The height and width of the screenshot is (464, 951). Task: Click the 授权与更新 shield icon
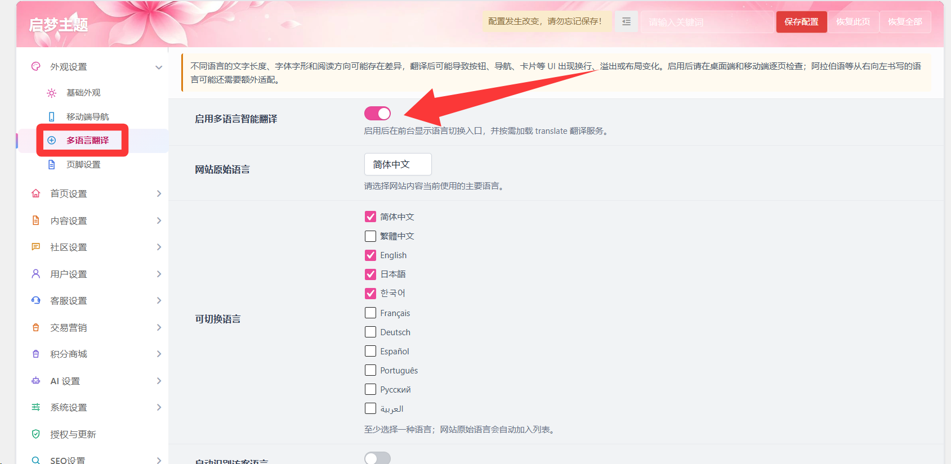(x=36, y=434)
